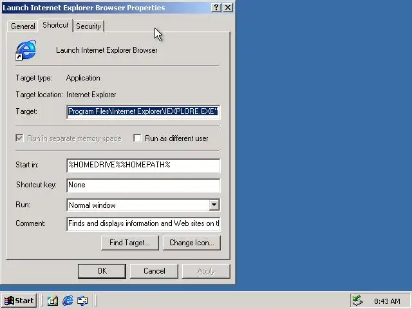Close the Properties dialog with X
Viewport: 412px width, 309px height.
pos(228,7)
